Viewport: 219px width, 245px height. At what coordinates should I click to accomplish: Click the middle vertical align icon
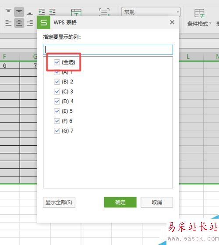19,12
